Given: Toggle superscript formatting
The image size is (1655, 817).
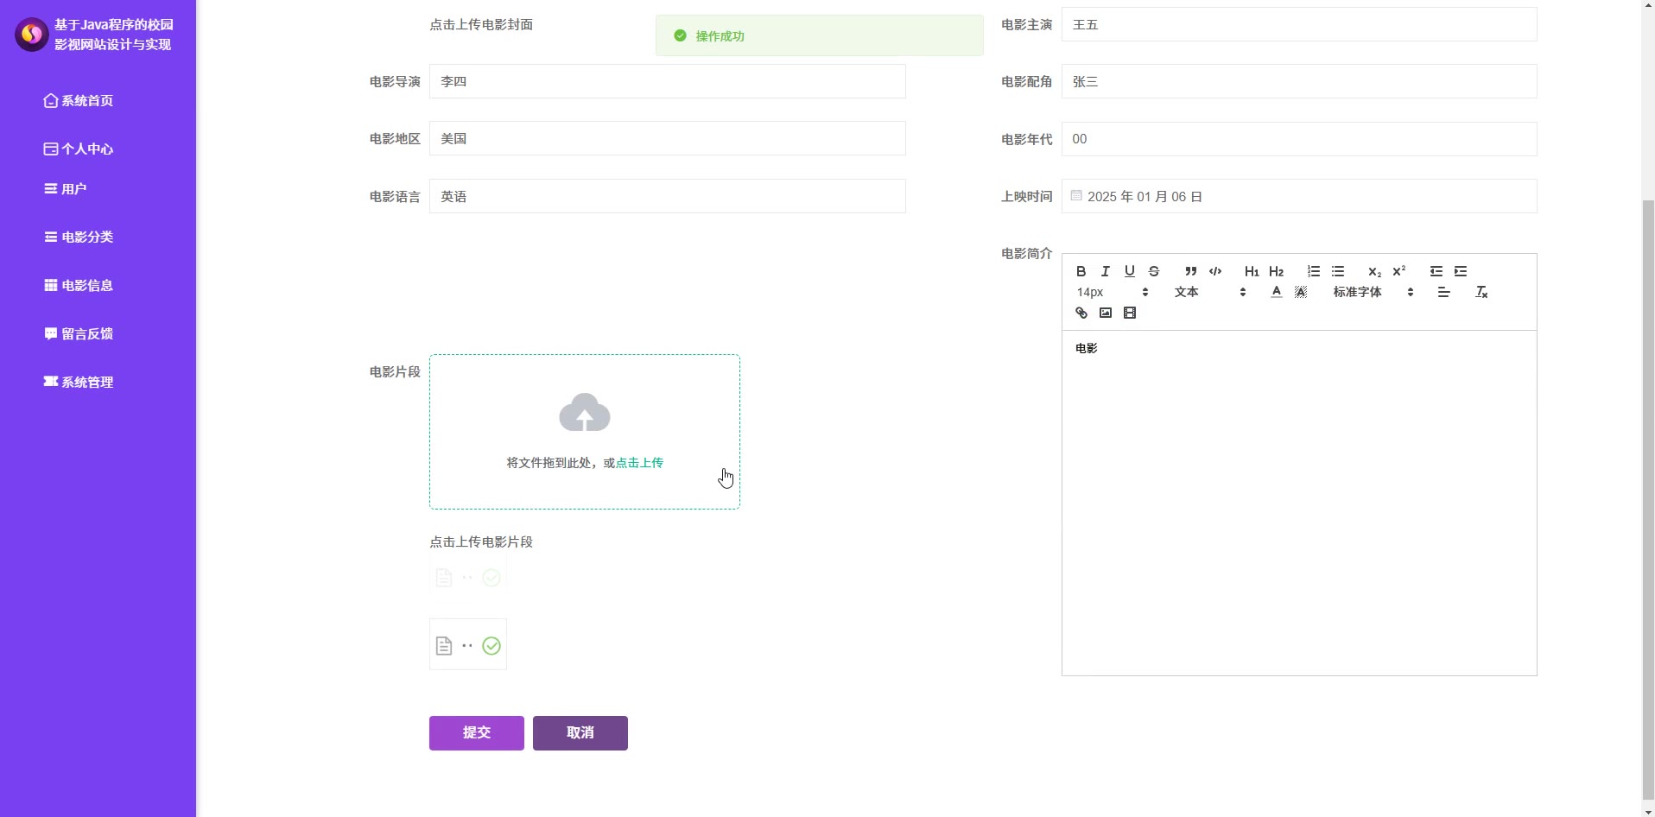Looking at the screenshot, I should pyautogui.click(x=1398, y=271).
